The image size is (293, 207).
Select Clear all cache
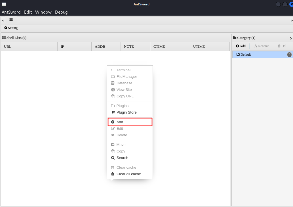(x=130, y=174)
